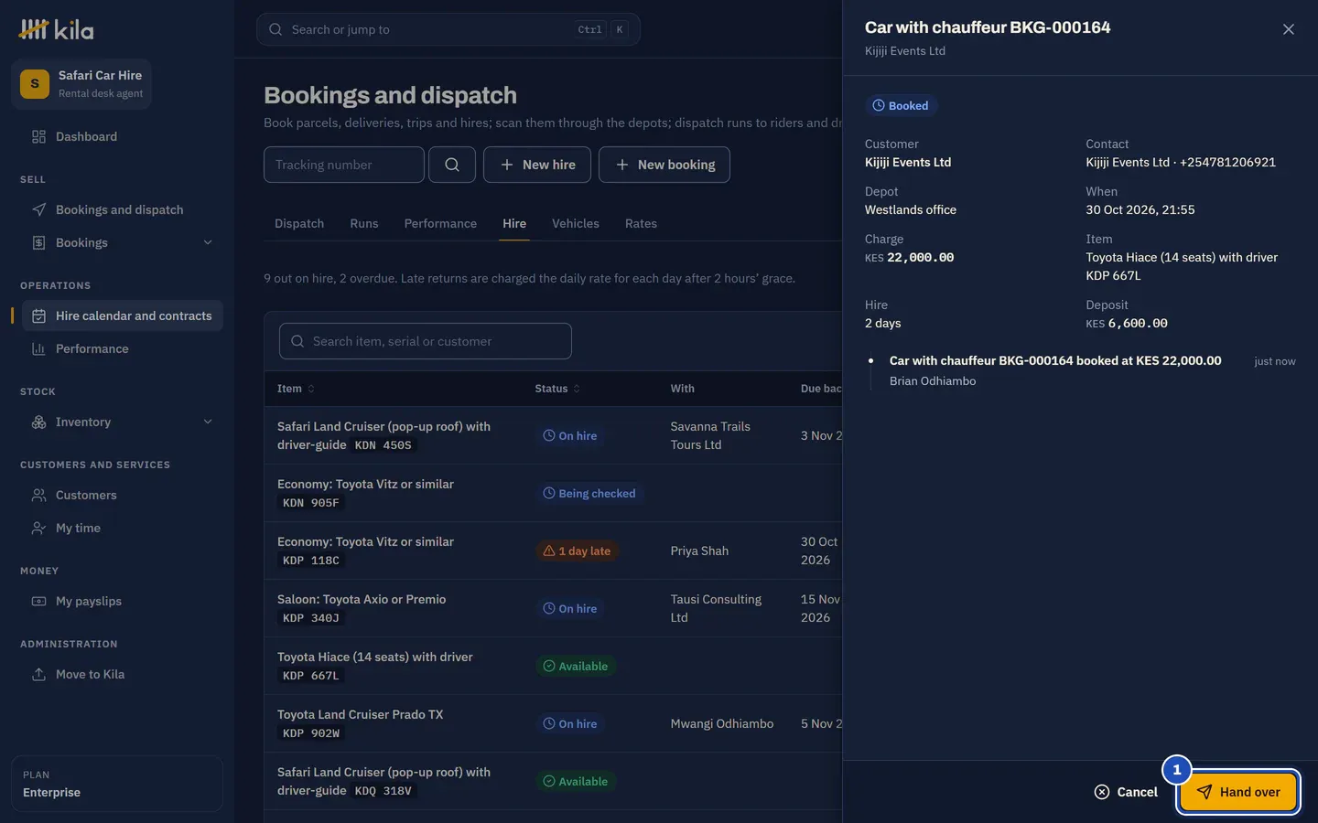Focus the Tracking number input
This screenshot has height=823, width=1318.
(344, 165)
